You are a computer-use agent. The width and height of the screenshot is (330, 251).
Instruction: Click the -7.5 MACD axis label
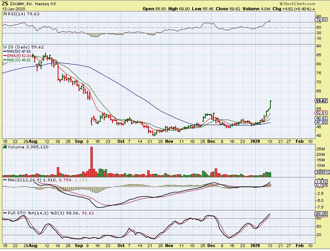click(320, 207)
